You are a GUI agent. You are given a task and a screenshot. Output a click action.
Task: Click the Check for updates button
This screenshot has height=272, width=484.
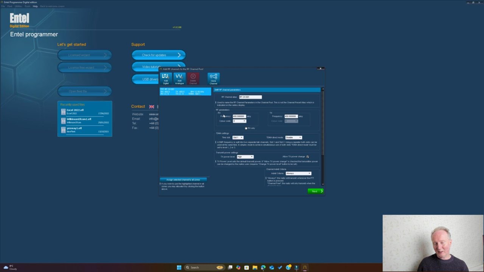tap(158, 55)
